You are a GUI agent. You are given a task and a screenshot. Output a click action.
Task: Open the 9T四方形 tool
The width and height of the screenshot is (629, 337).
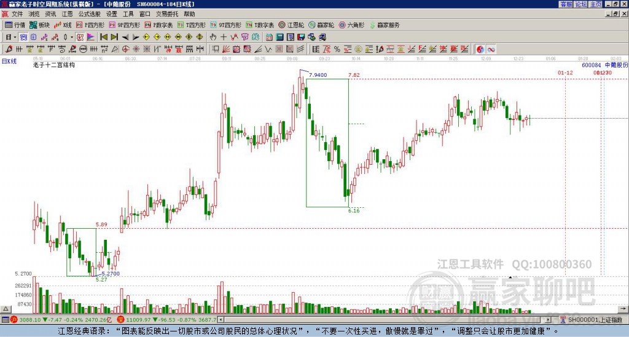coord(225,25)
